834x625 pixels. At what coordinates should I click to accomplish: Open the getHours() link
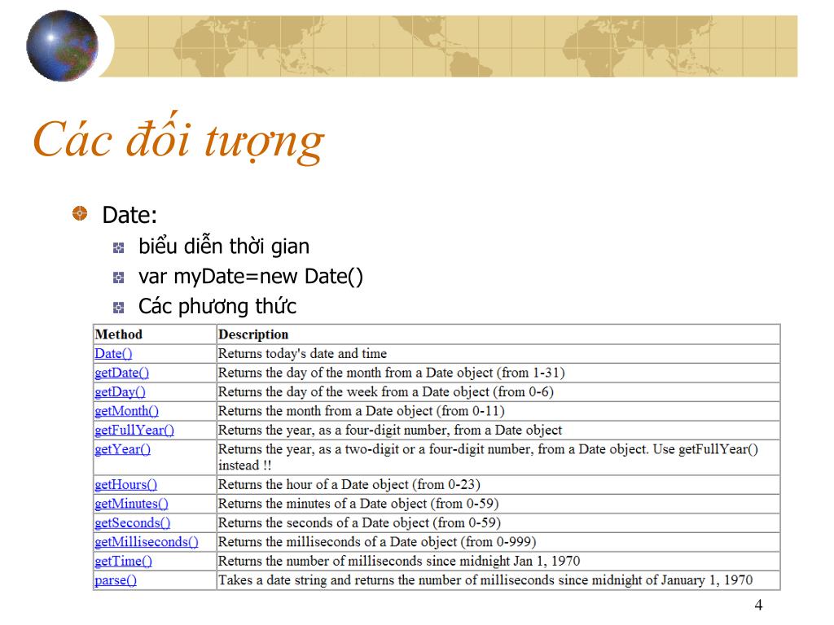(x=126, y=485)
